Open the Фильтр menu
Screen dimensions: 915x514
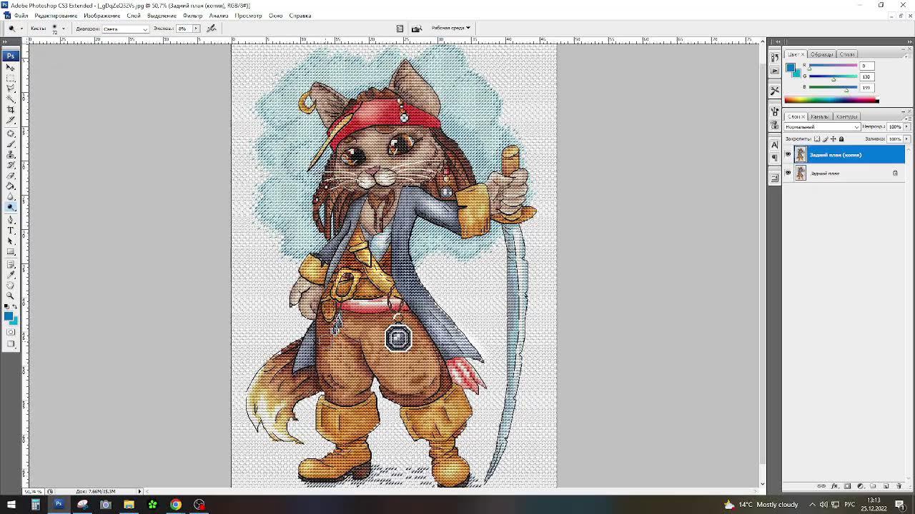point(192,16)
